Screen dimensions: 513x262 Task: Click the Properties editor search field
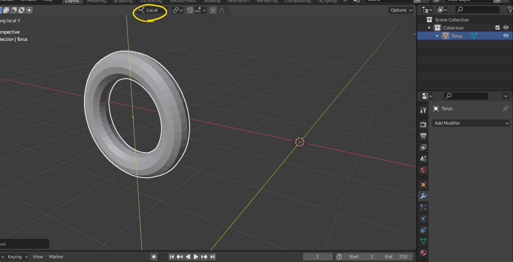[x=466, y=96]
